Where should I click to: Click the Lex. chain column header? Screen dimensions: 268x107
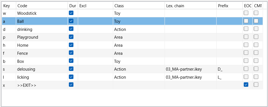coord(190,6)
